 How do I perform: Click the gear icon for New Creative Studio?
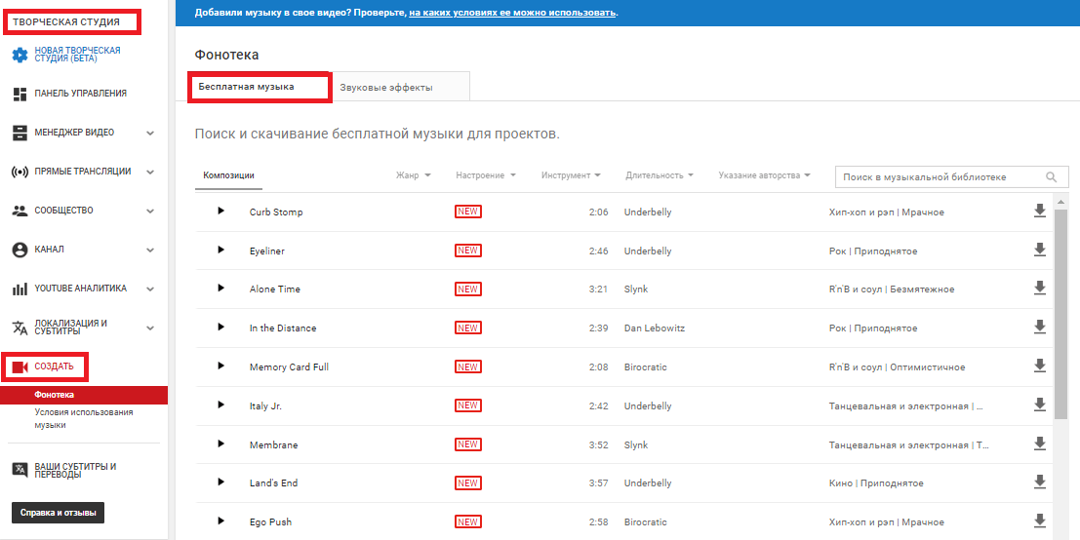pyautogui.click(x=20, y=55)
